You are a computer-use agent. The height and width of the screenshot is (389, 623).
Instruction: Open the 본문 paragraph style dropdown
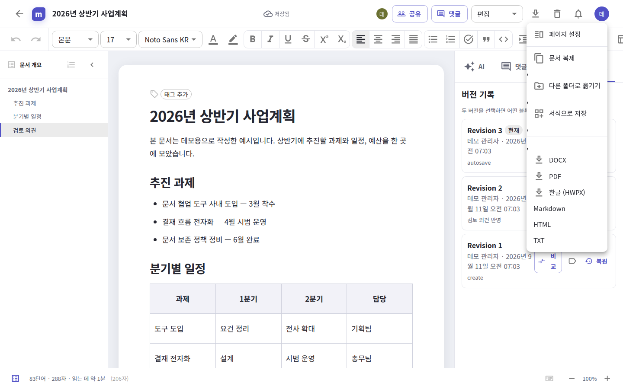click(75, 39)
